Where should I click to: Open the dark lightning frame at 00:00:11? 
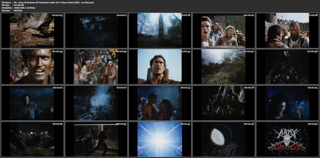point(96,31)
